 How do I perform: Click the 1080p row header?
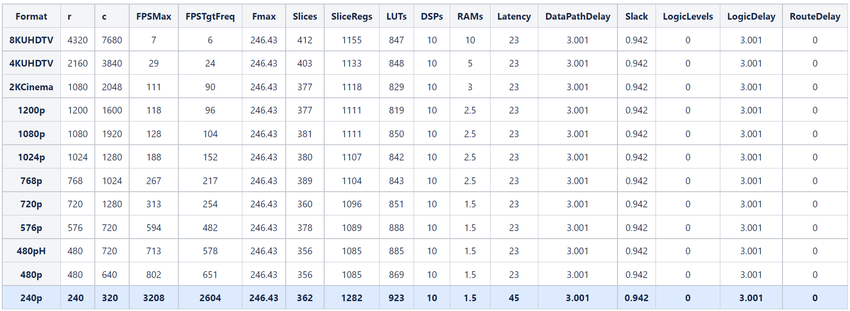click(31, 134)
